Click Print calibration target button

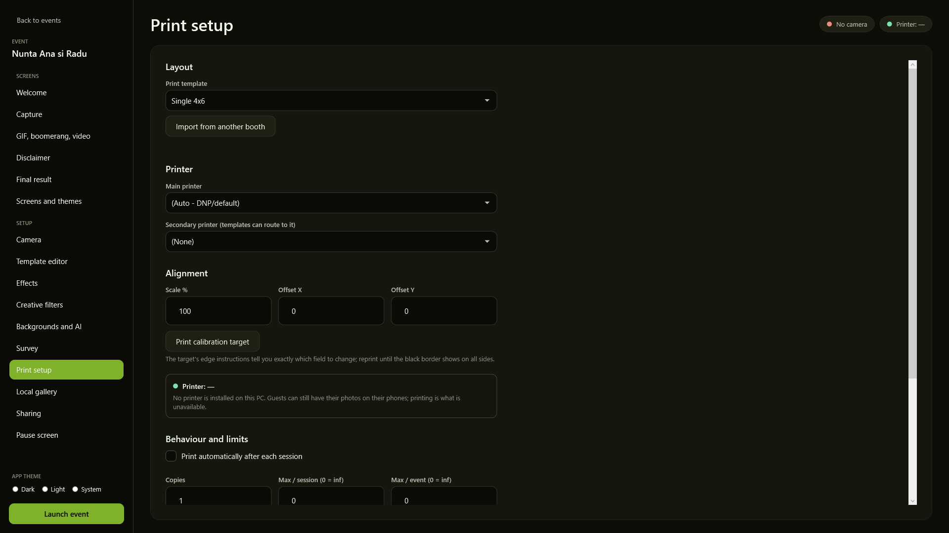(x=213, y=342)
